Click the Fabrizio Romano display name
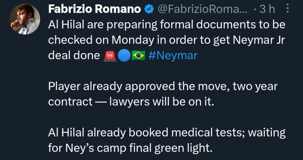 [x=95, y=9]
